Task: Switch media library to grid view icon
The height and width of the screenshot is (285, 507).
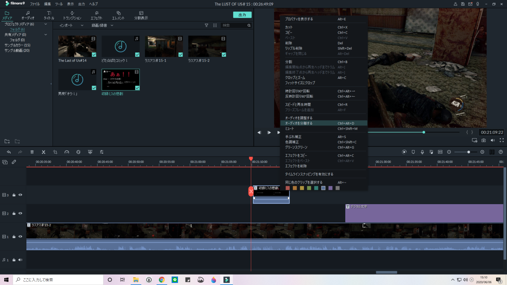Action: click(215, 25)
